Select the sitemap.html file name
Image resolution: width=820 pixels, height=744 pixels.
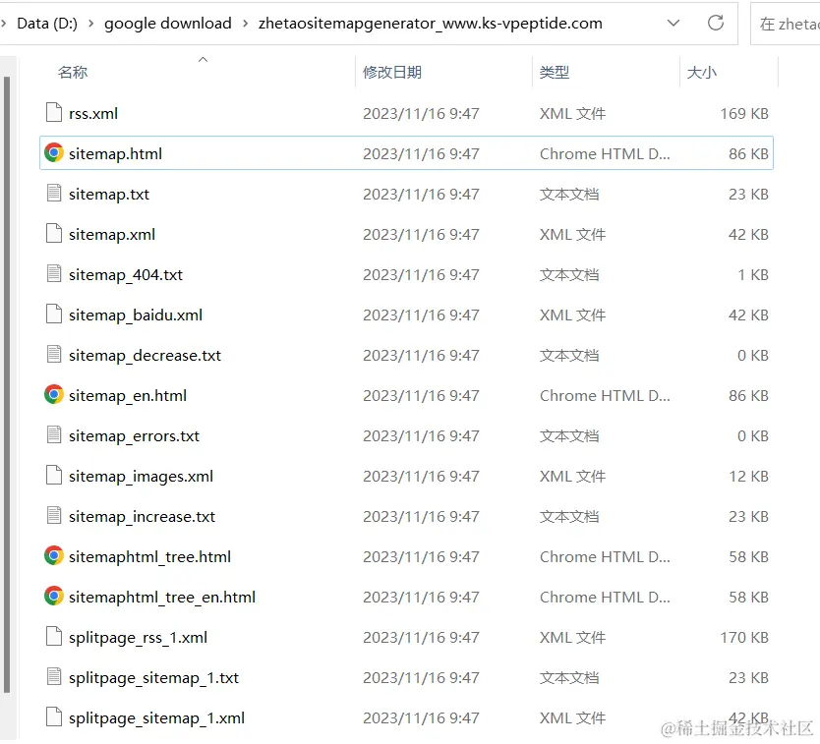pyautogui.click(x=116, y=153)
